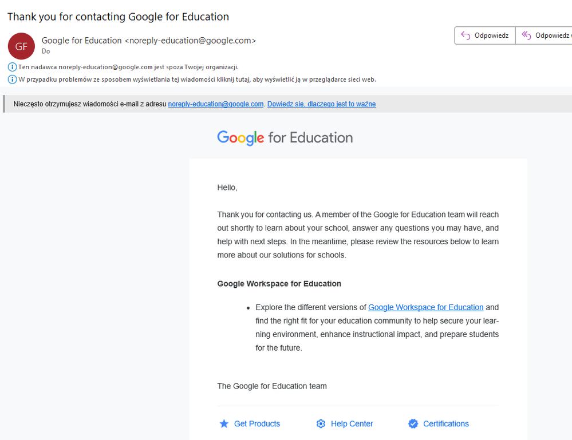
Task: Click the gear icon next to Help Center
Action: 321,424
